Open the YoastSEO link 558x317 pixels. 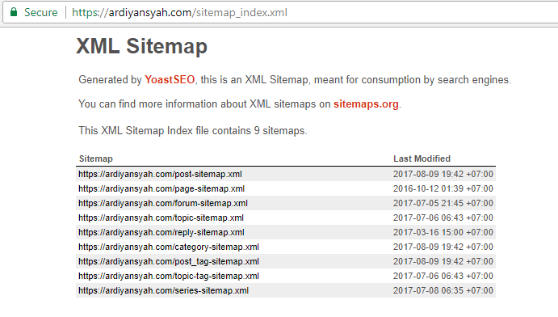pyautogui.click(x=170, y=79)
